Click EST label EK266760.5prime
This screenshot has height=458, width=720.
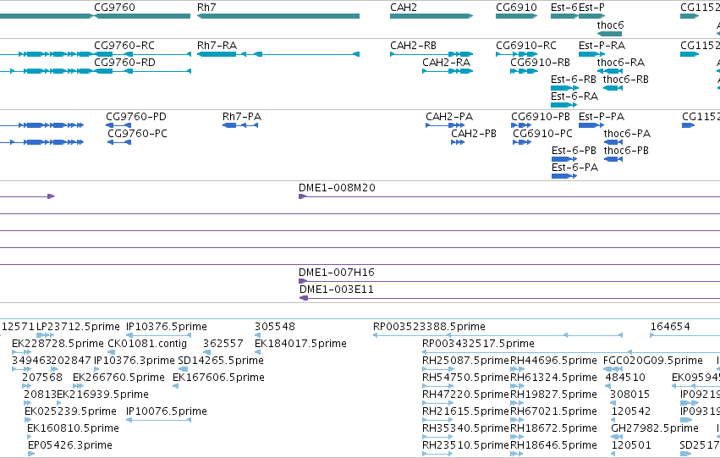click(119, 378)
